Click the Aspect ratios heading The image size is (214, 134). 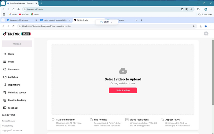point(172,120)
